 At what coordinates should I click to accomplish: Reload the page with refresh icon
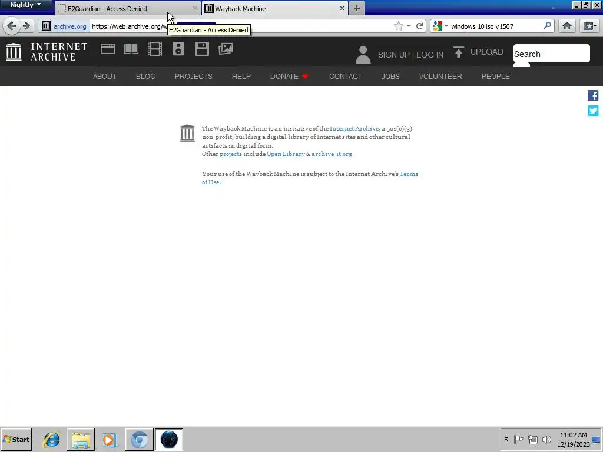point(419,26)
